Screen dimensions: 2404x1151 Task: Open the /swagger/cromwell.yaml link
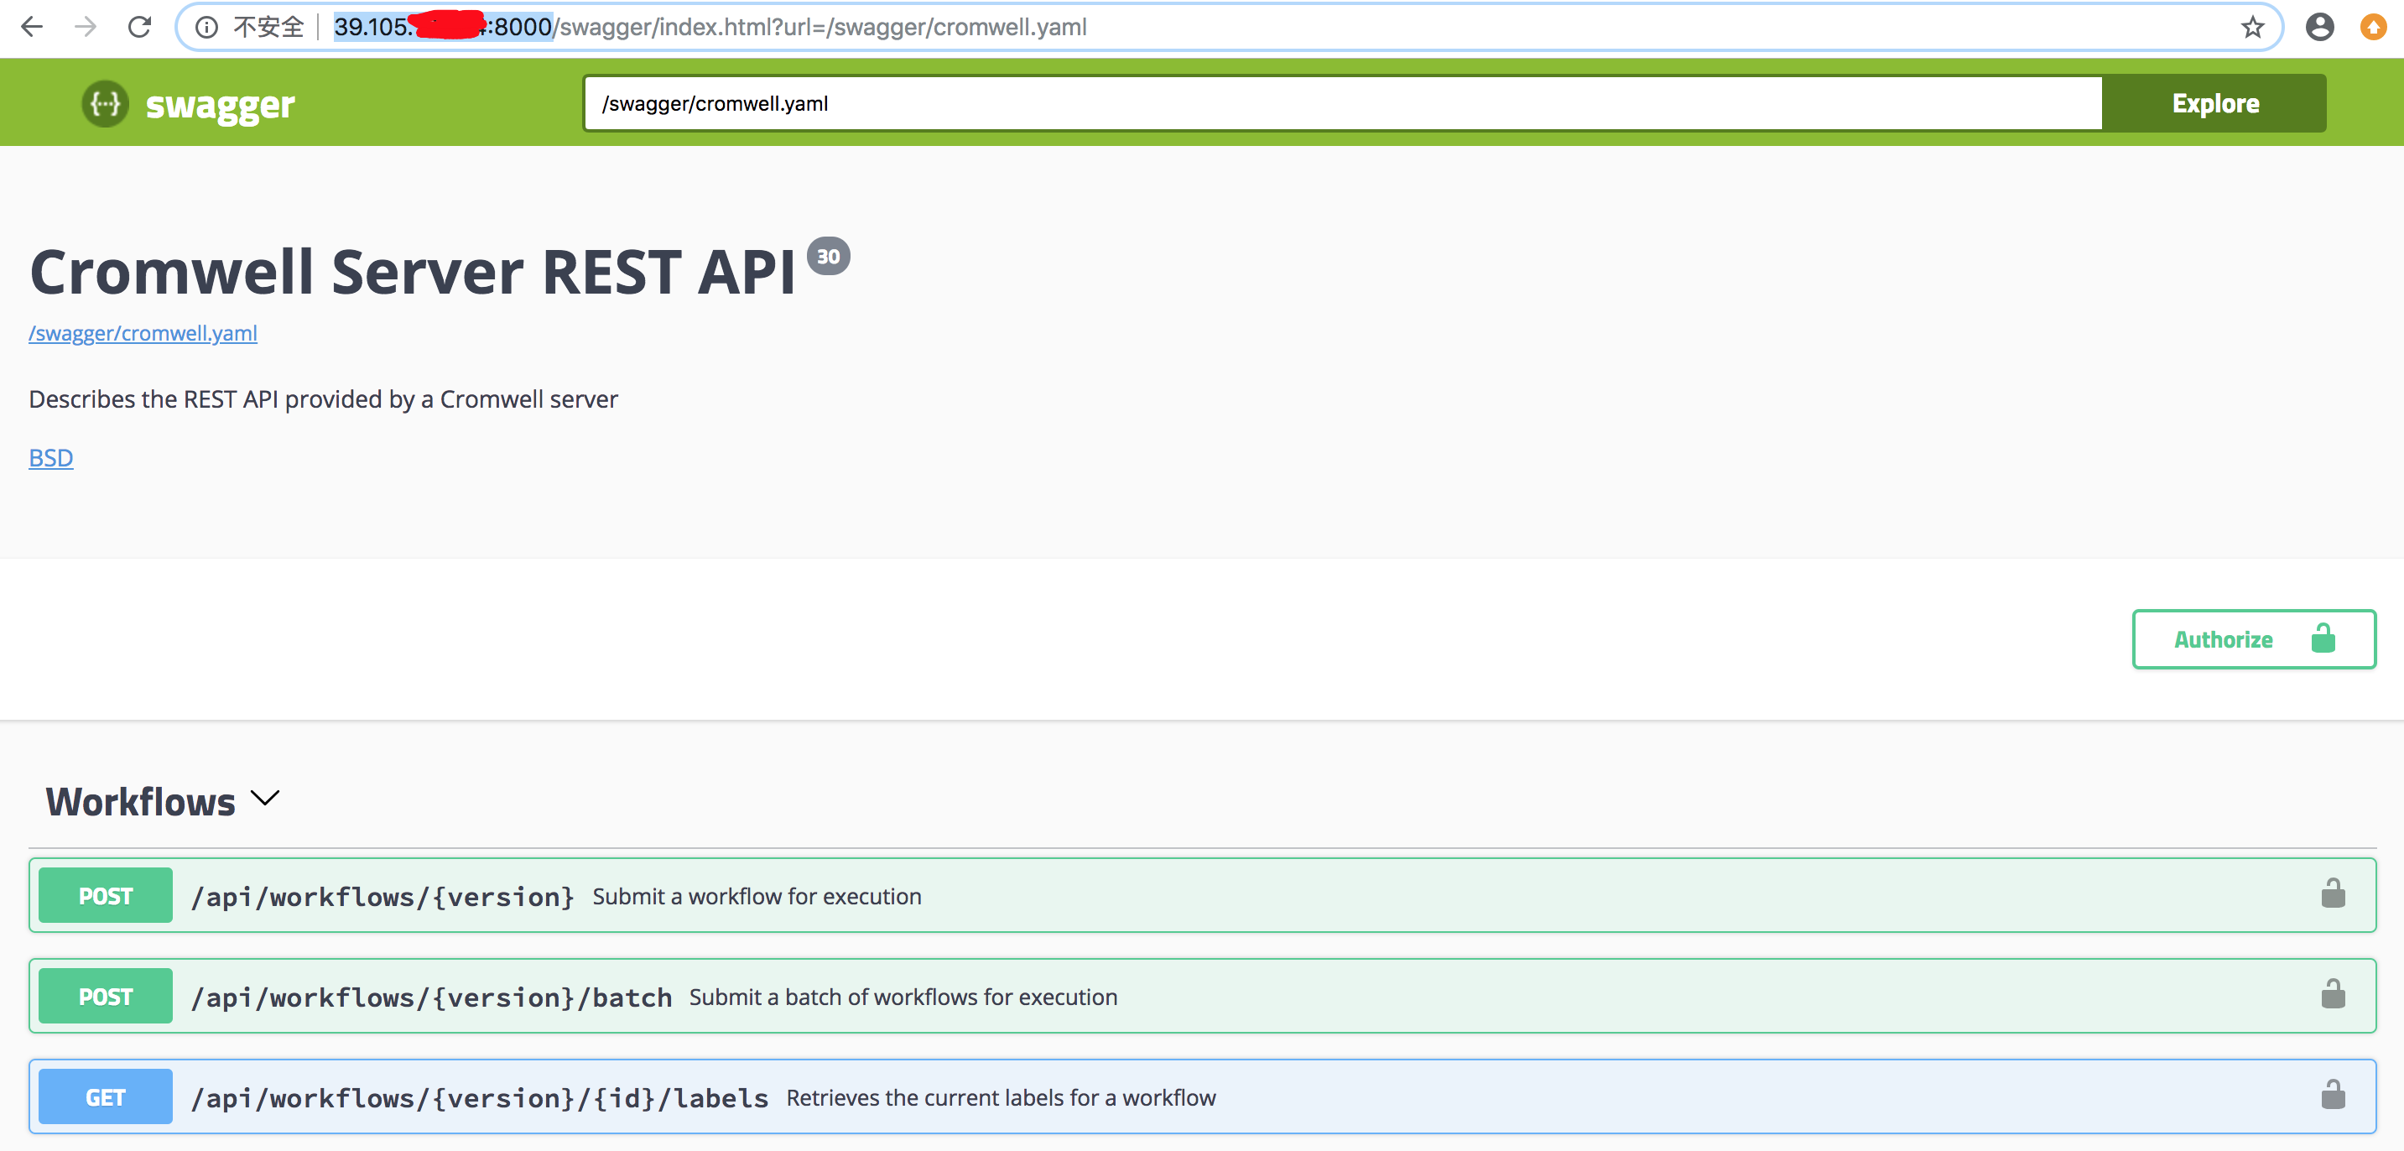(143, 333)
